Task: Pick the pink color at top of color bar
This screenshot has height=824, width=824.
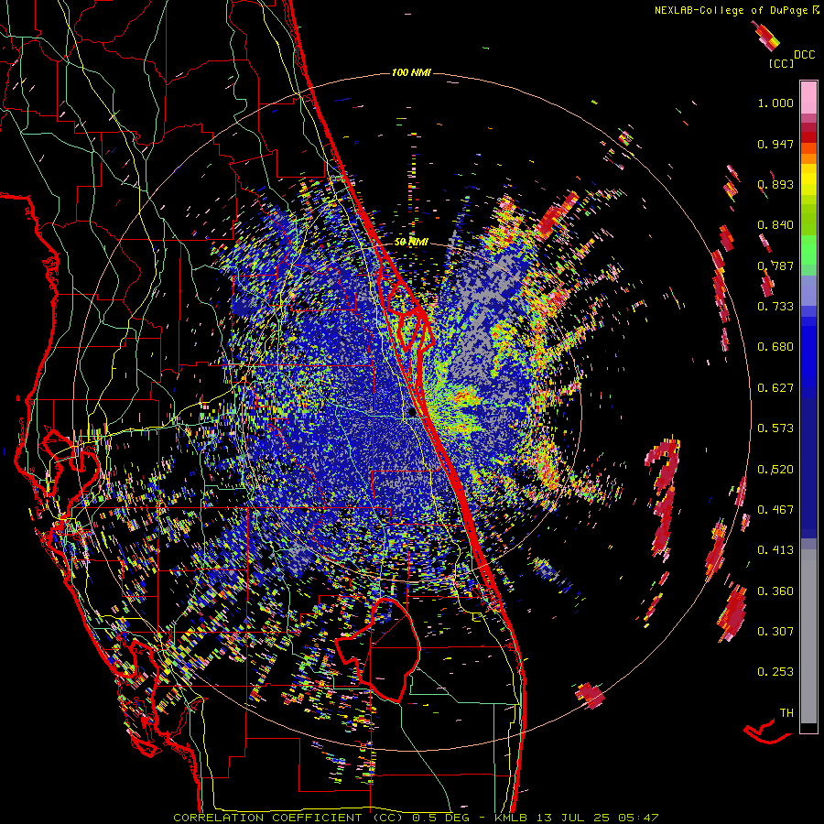Action: (x=808, y=98)
